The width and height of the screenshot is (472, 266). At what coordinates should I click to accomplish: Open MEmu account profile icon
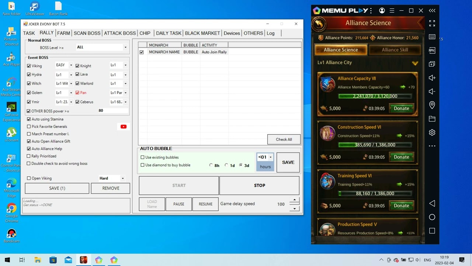pyautogui.click(x=382, y=11)
